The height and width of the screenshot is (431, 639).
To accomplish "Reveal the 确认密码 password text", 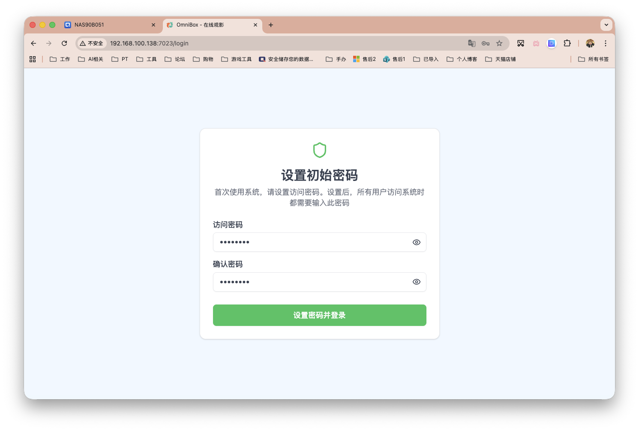I will 416,282.
